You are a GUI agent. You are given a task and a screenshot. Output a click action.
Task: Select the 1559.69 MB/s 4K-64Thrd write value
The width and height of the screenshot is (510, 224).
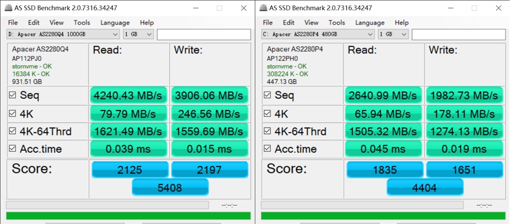[209, 131]
